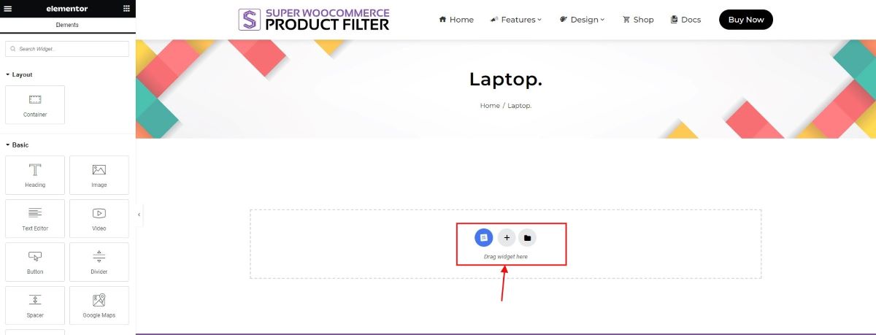
Task: Open the Elementor hamburger menu
Action: (9, 9)
